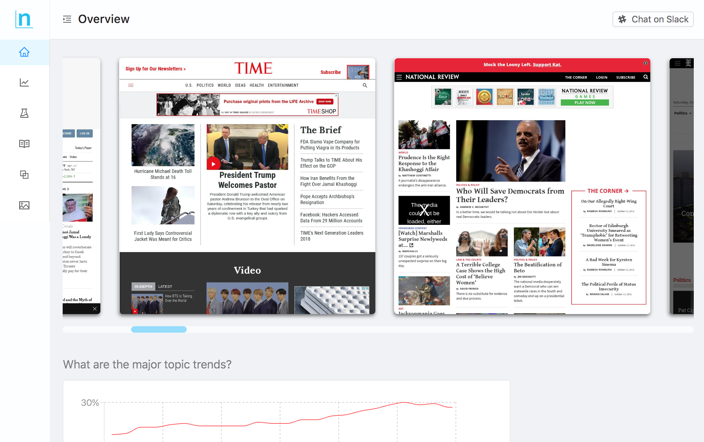Click National Review search magnifier icon
Screen dimensions: 704x442
pos(645,77)
